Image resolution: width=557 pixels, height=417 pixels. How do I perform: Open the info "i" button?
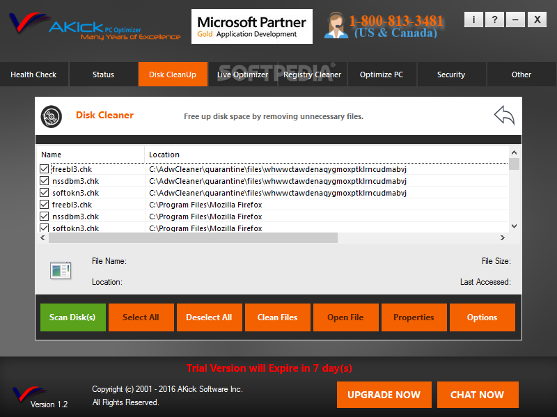473,19
